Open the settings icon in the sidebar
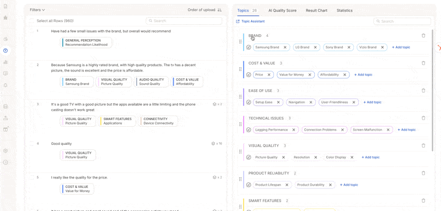441x211 pixels. (x=6, y=151)
